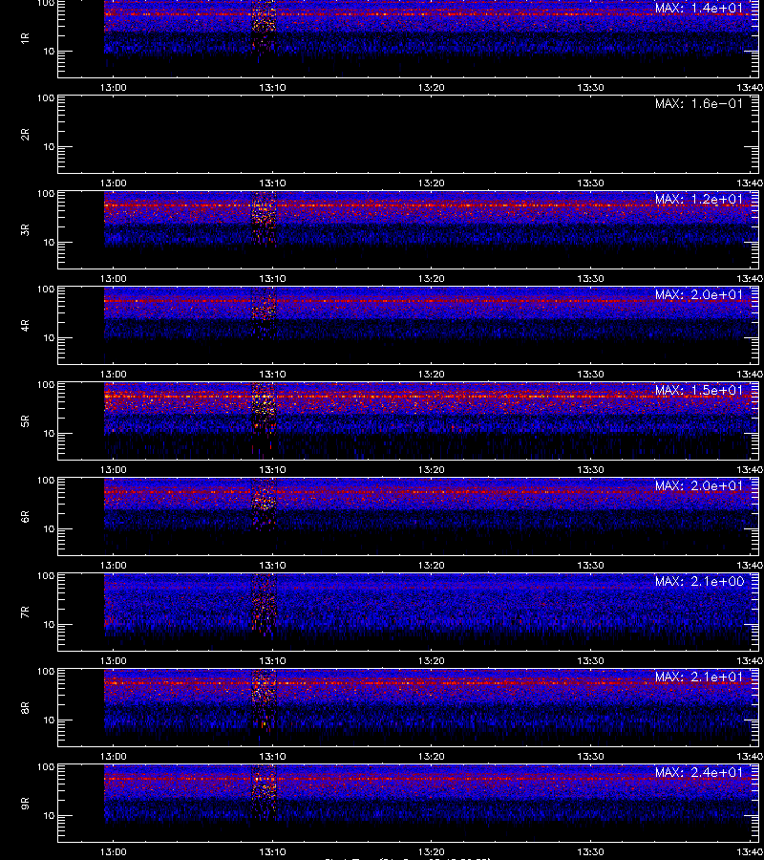The height and width of the screenshot is (860, 764).
Task: Click the 13:20 tick label under the 3R panel
Action: pos(432,279)
